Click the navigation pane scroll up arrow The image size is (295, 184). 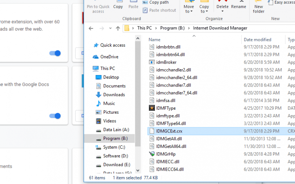[138, 39]
